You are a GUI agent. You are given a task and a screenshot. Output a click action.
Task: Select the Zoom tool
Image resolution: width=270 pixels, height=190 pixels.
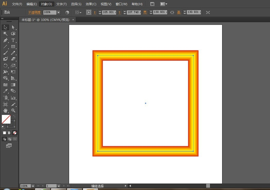(13, 110)
